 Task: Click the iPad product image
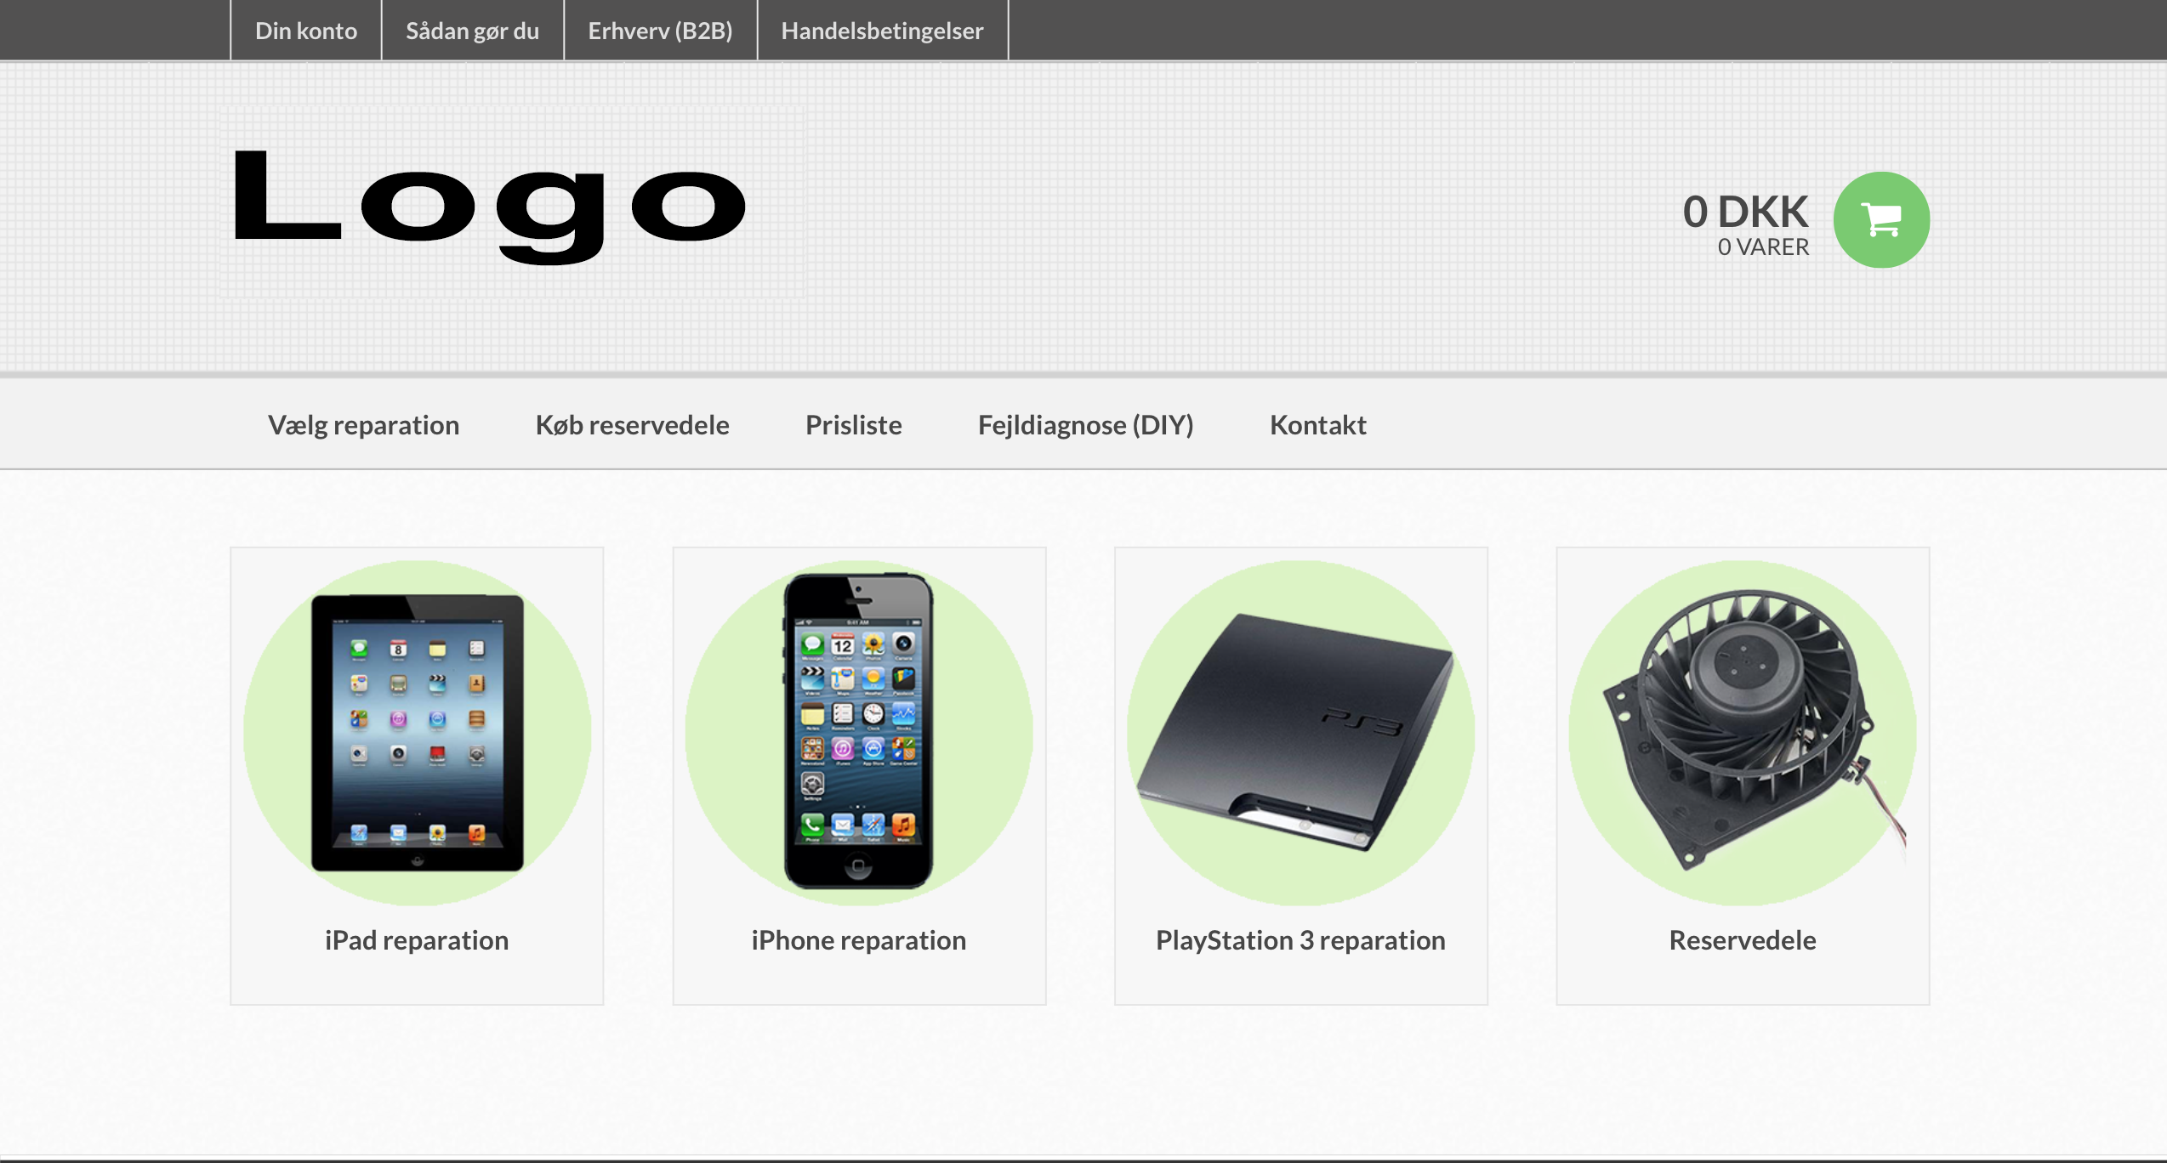tap(417, 733)
